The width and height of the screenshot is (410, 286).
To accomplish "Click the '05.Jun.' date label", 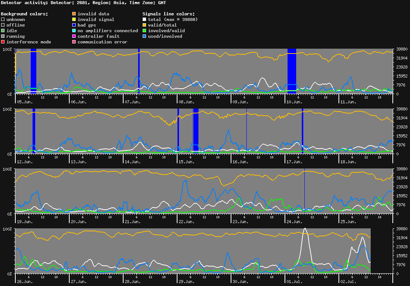I will pos(25,102).
